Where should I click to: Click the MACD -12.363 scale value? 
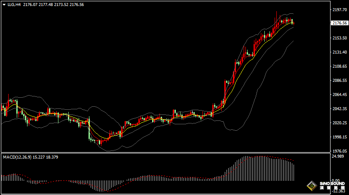coord(339,192)
